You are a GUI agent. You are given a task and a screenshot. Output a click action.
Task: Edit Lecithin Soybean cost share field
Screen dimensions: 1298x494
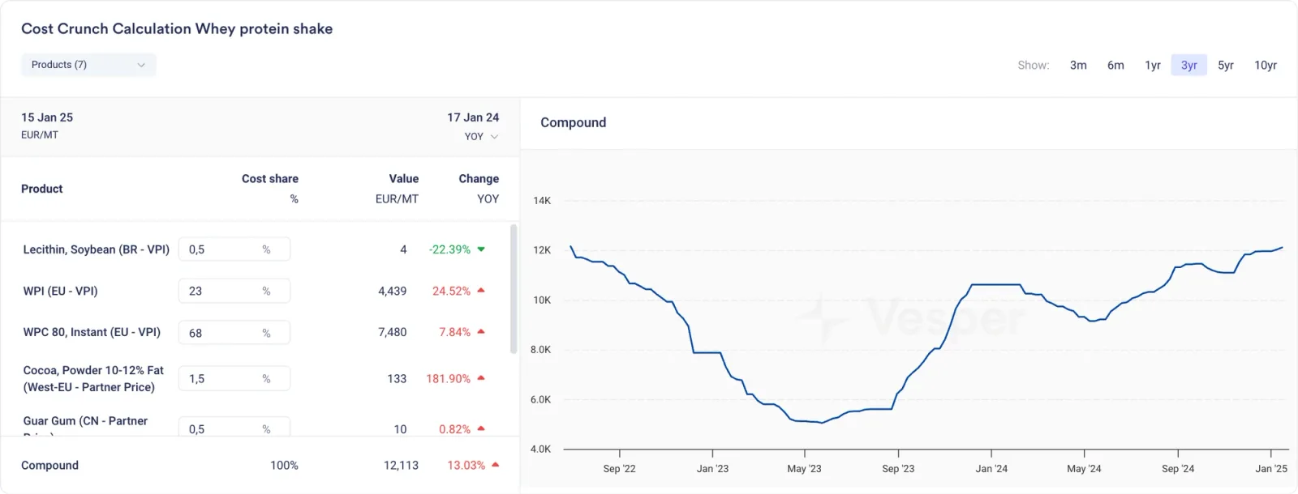tap(234, 249)
